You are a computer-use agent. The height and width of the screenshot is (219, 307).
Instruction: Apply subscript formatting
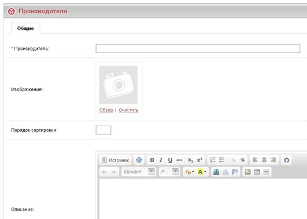click(x=190, y=160)
